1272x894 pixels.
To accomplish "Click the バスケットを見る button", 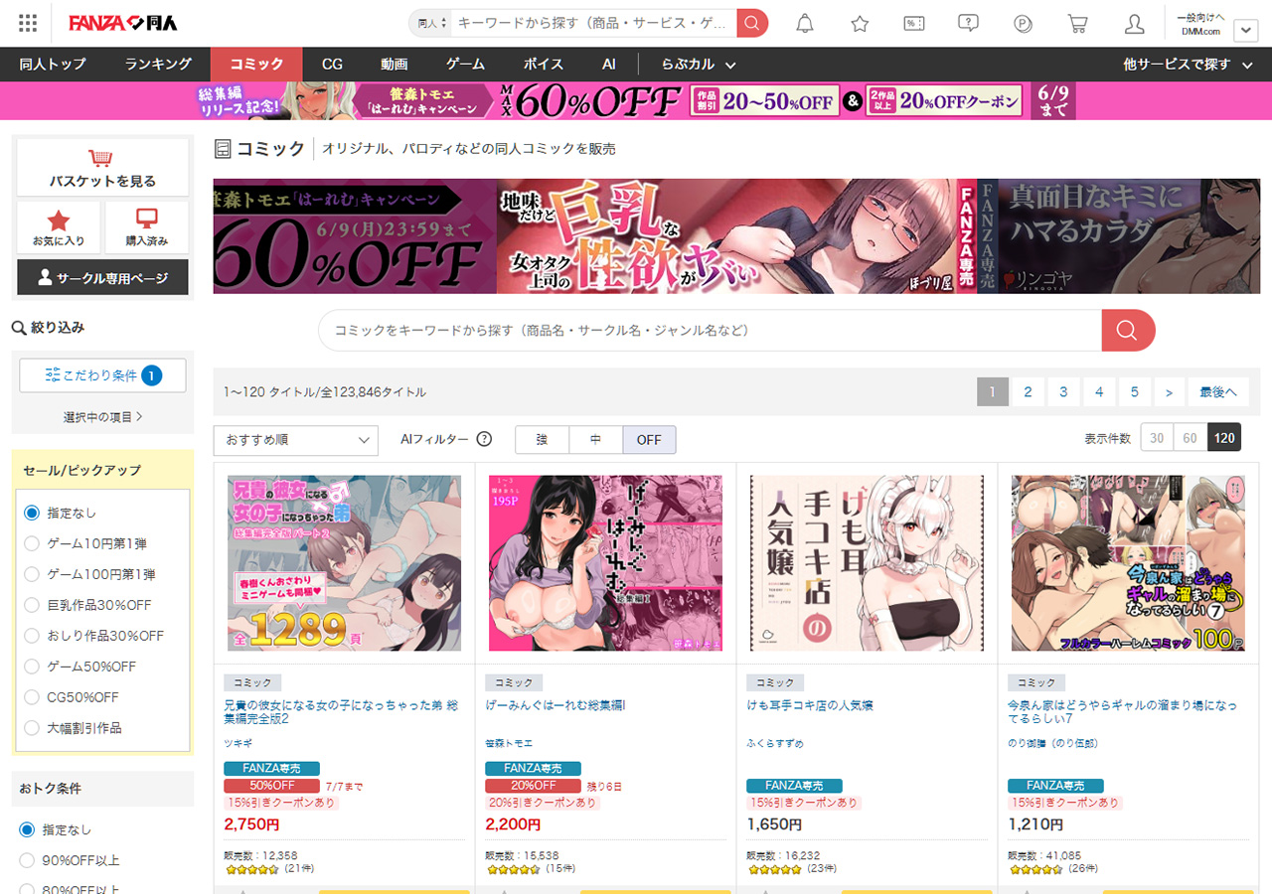I will (x=102, y=168).
